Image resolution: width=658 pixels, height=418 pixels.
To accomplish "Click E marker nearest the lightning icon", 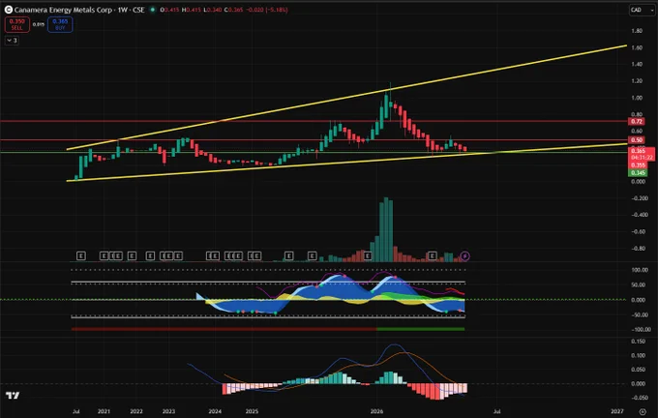I will (432, 255).
